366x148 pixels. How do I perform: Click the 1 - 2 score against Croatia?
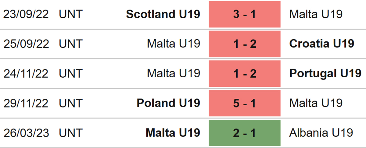[245, 44]
